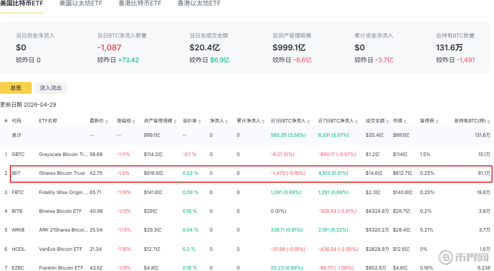Open the GBTC ticker code

(x=18, y=155)
